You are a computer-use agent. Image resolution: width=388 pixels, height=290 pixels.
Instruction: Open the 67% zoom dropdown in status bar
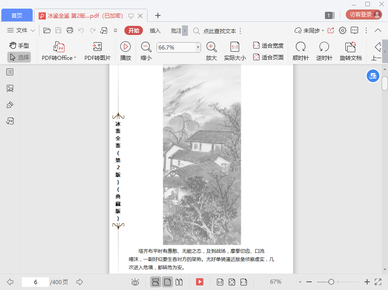(300, 282)
